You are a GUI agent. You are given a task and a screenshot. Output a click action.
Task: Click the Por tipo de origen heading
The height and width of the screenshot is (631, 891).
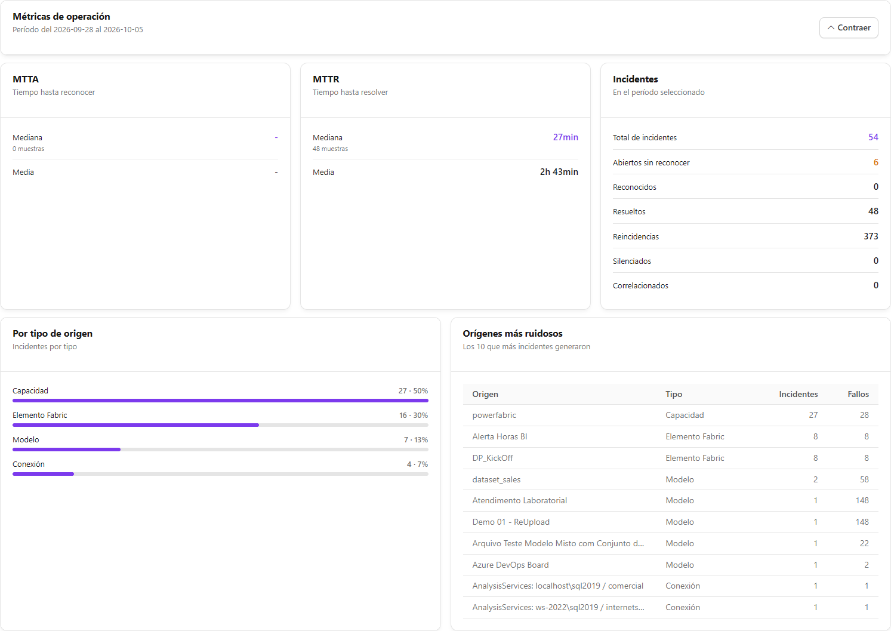53,334
